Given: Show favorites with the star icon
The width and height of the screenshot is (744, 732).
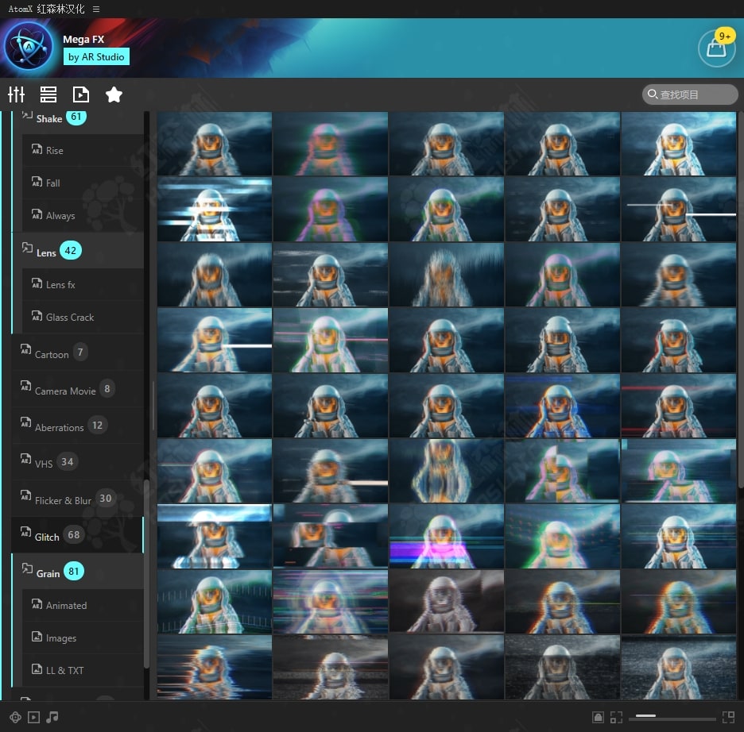Looking at the screenshot, I should point(114,94).
